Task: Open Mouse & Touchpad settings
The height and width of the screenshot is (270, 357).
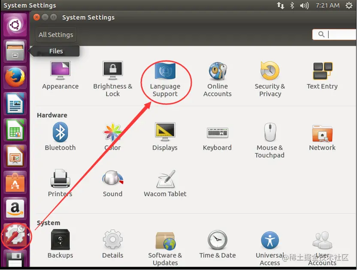Action: pyautogui.click(x=270, y=141)
